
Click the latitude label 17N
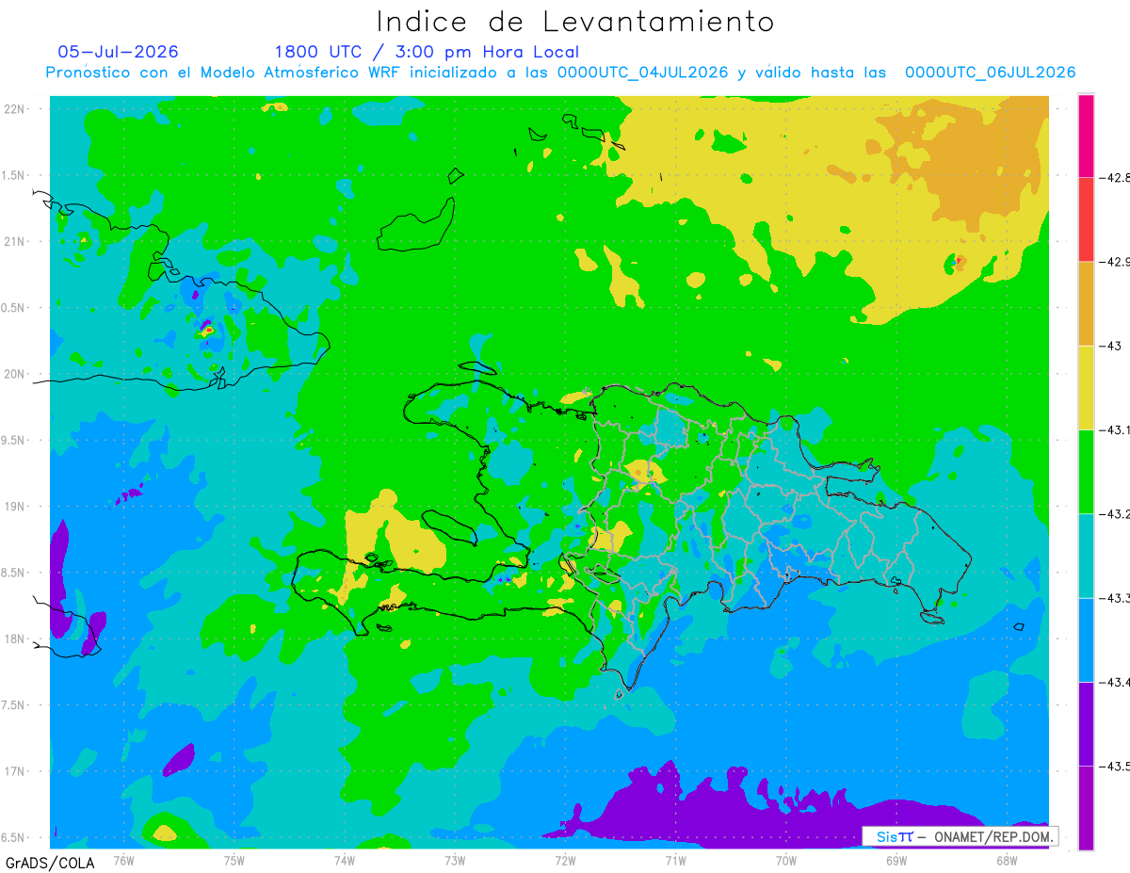click(x=15, y=771)
